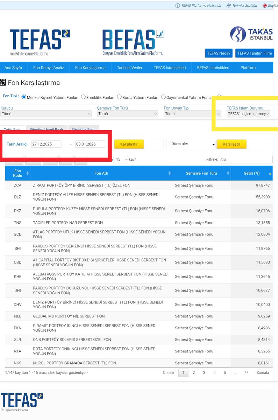Click ALLBATROSS PORTFÖY KATILIM fund name

coord(101,276)
